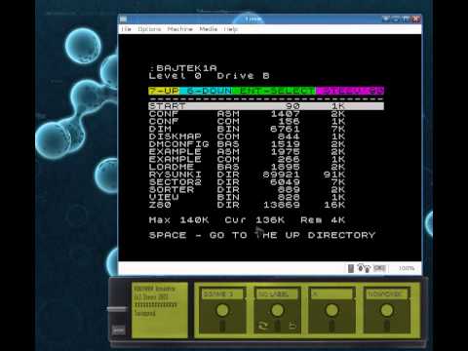Open the Help menu
This screenshot has width=468, height=351.
(231, 29)
